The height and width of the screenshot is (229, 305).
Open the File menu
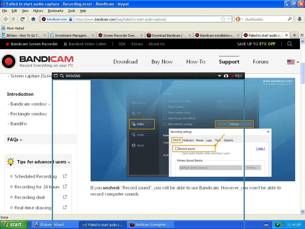click(x=4, y=11)
